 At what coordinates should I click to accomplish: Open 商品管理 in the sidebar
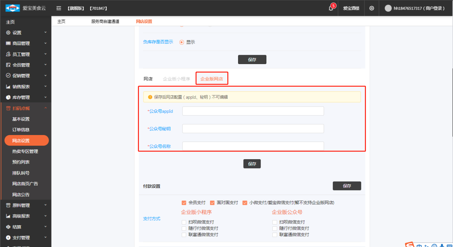tap(21, 43)
